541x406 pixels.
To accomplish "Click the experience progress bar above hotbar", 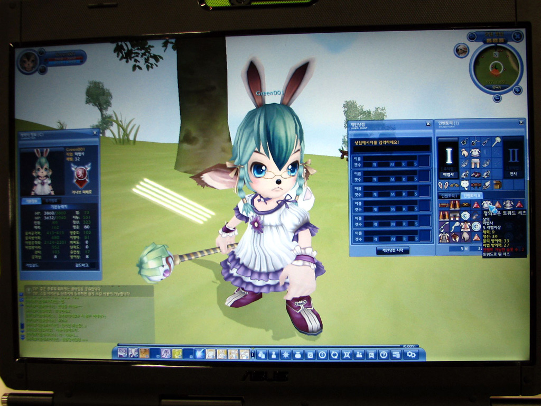I will [267, 346].
